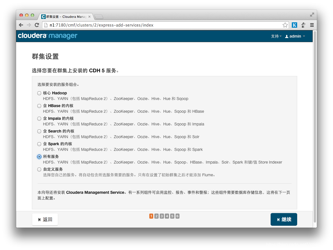333x250 pixels.
Task: Open the Chrome hamburger menu
Action: coord(312,25)
